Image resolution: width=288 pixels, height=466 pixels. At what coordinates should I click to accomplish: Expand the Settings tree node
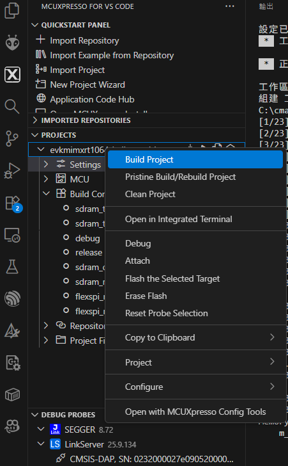click(46, 164)
